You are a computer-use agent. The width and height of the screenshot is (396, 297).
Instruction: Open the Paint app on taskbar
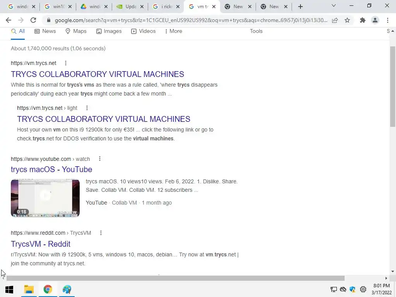tap(67, 289)
